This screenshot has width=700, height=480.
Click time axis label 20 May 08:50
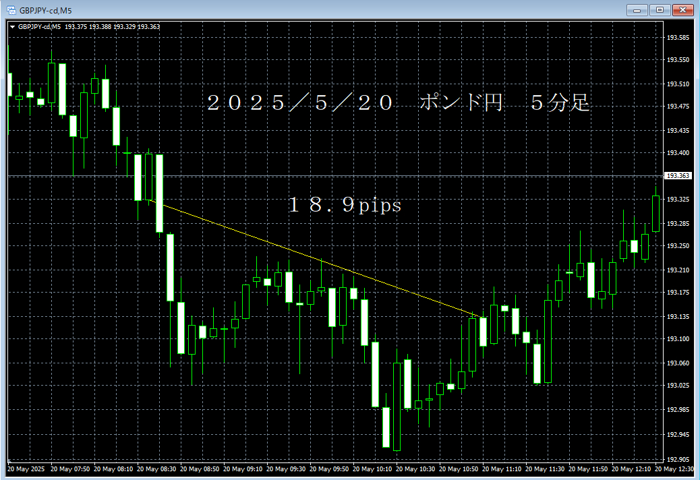pyautogui.click(x=200, y=469)
